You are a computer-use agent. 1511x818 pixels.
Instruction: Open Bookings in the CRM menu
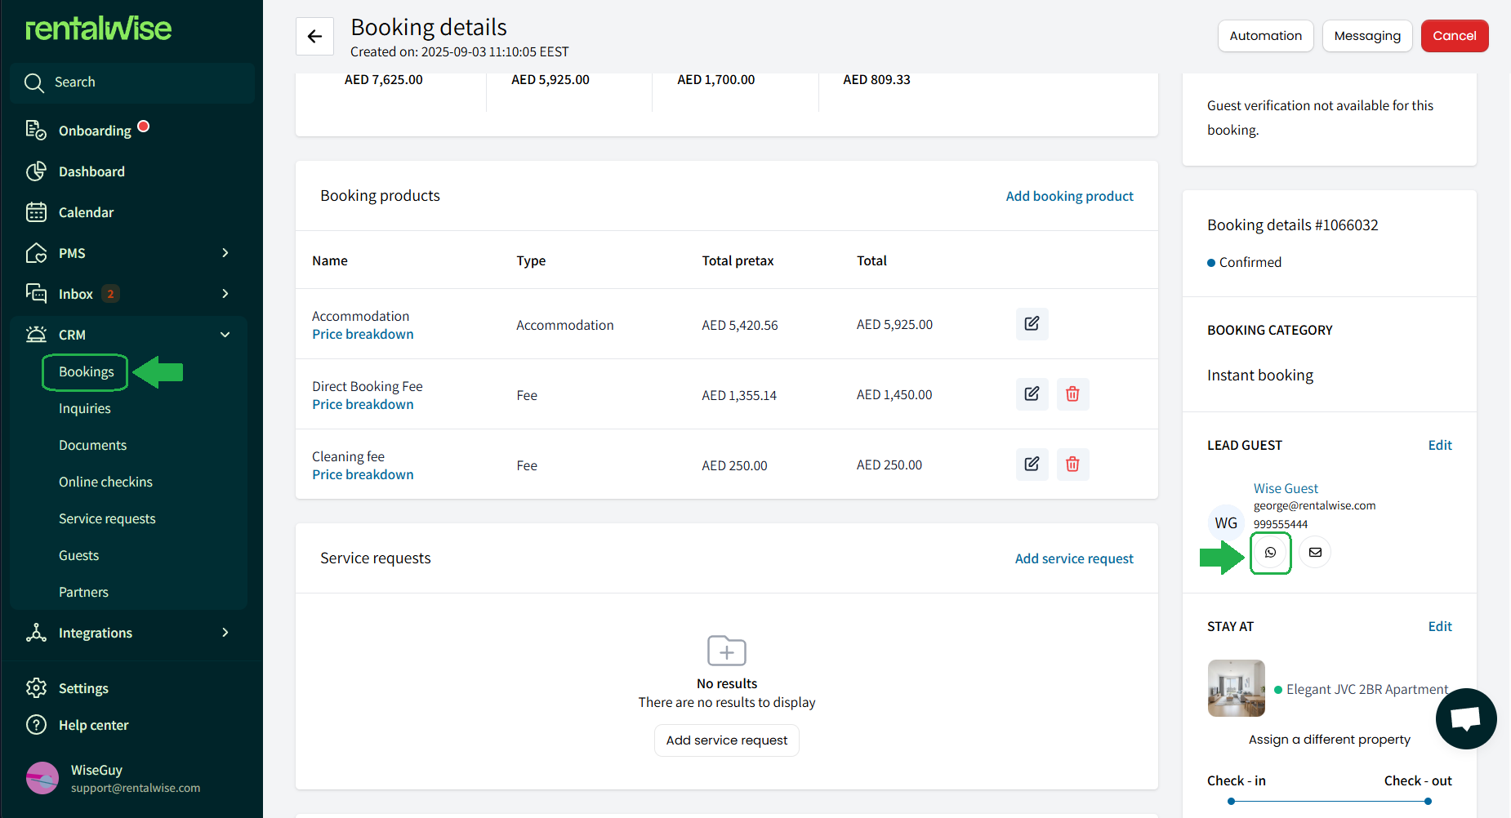coord(87,372)
